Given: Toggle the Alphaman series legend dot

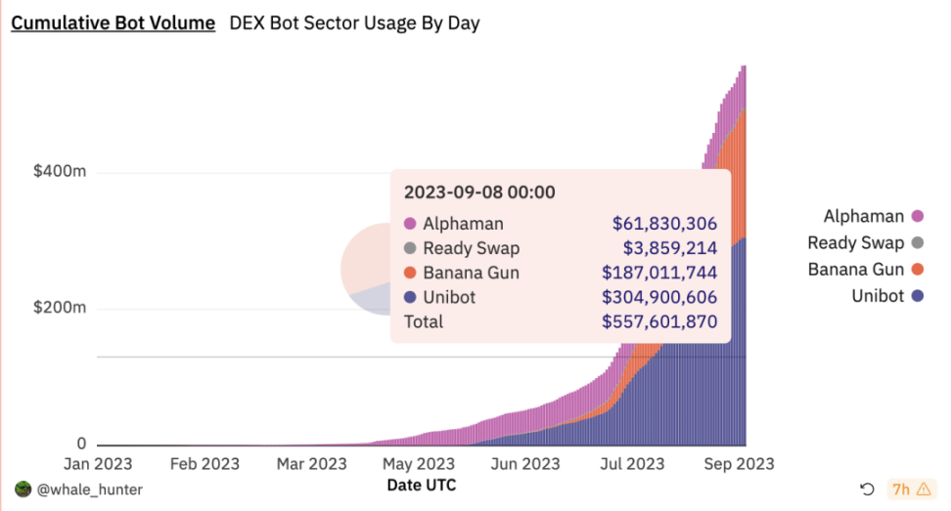Looking at the screenshot, I should 918,216.
